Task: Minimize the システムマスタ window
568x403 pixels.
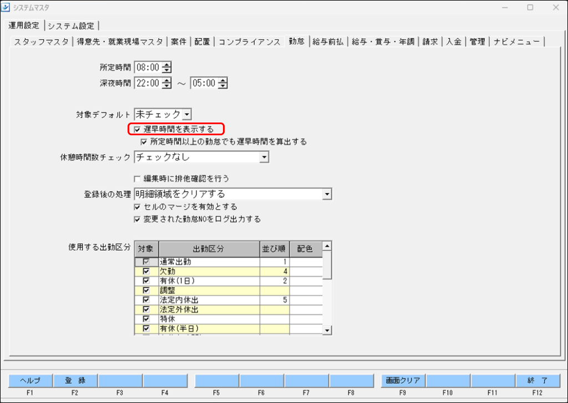Action: (505, 7)
